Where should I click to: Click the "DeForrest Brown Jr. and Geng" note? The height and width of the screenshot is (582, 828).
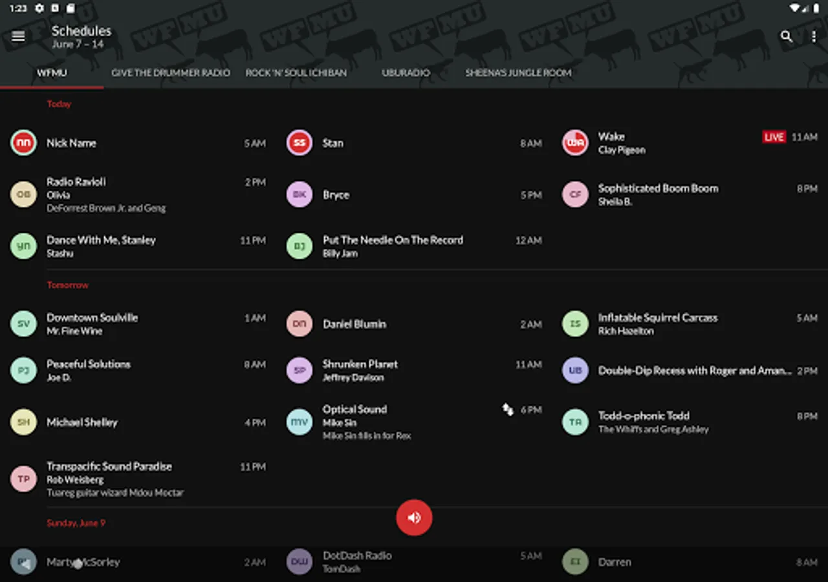[106, 208]
